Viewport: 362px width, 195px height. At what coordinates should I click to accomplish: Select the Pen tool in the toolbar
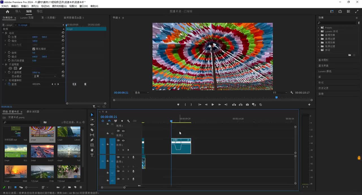92,140
